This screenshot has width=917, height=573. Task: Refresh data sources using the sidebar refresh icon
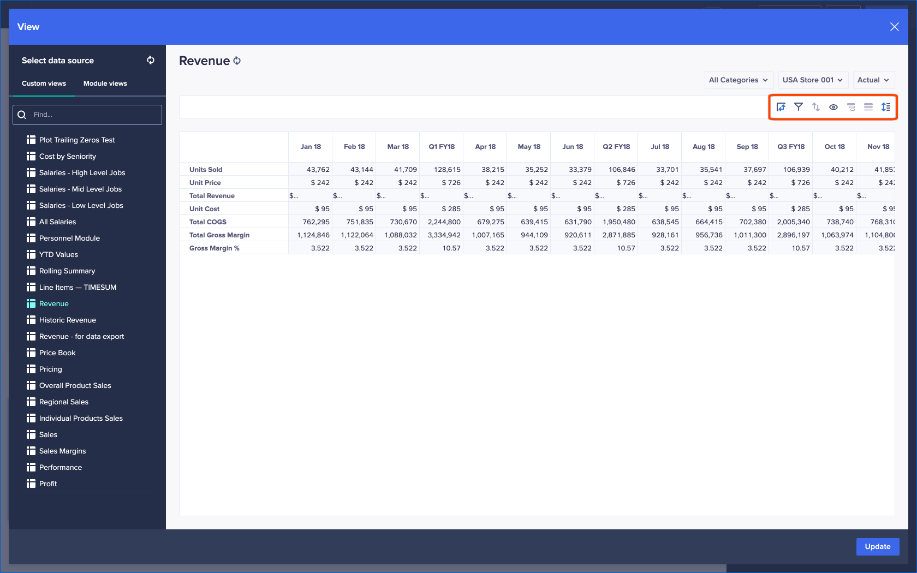[151, 60]
